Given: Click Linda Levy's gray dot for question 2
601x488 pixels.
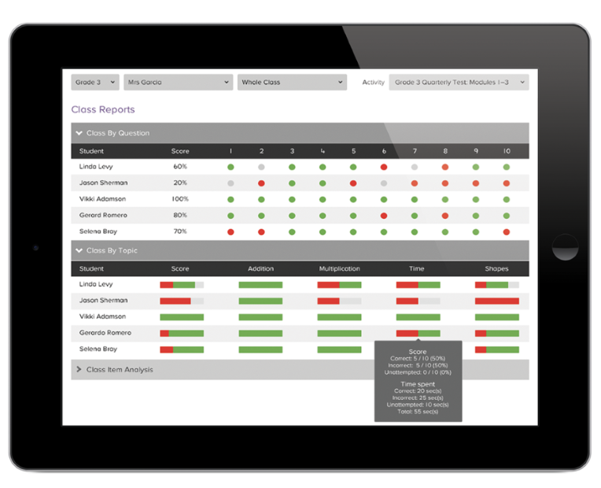Looking at the screenshot, I should 261,167.
